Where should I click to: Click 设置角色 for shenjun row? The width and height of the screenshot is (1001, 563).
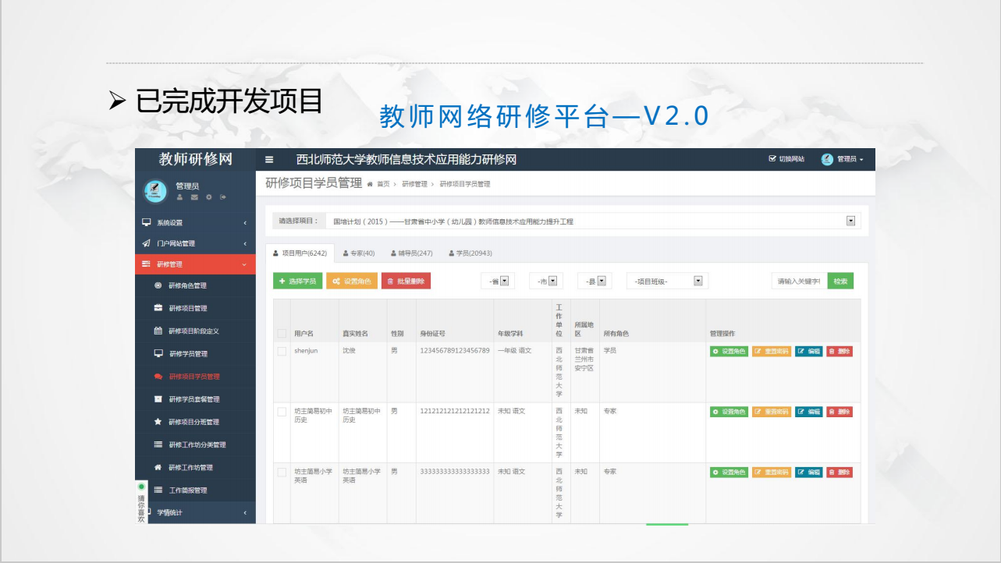tap(729, 351)
